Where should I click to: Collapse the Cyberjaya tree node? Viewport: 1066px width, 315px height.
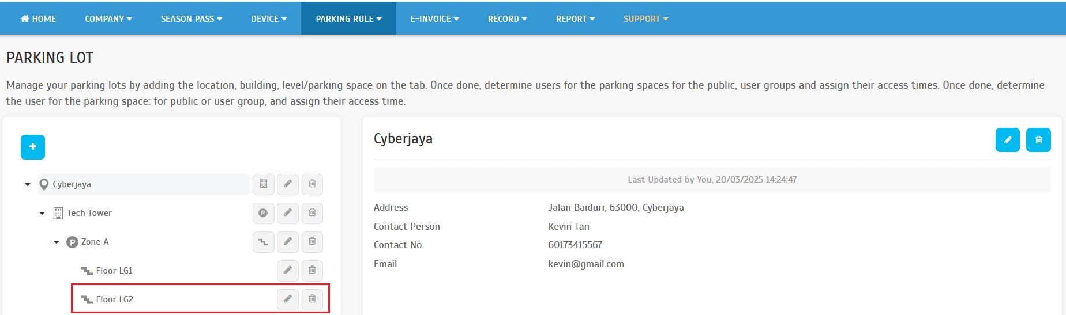tap(28, 185)
